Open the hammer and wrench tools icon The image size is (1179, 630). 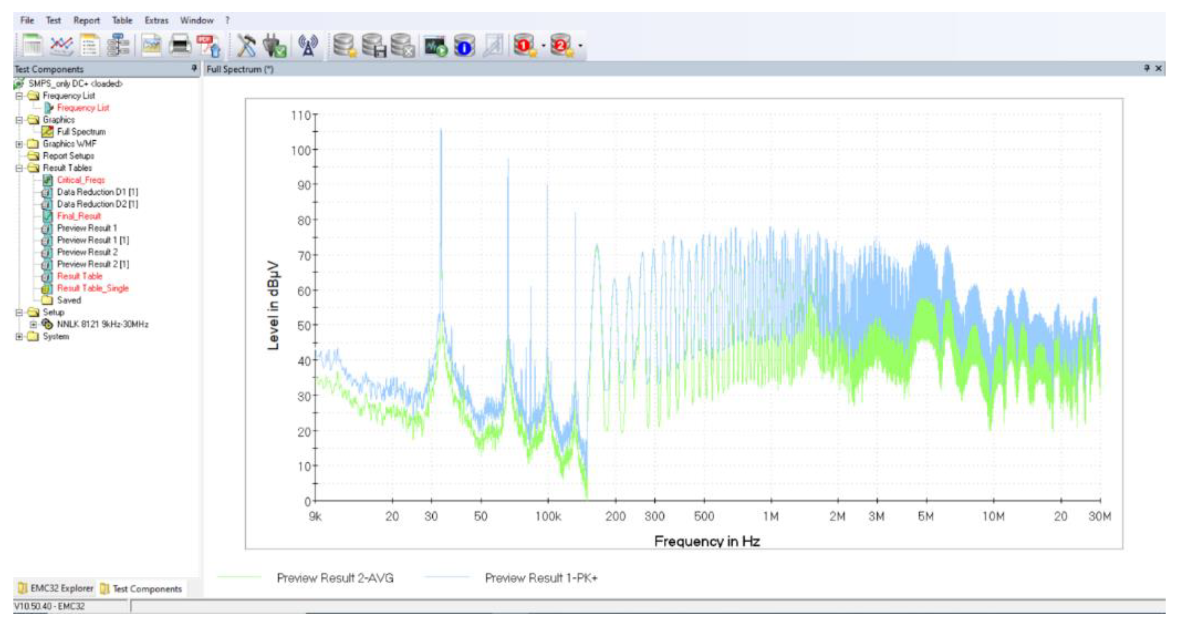246,46
